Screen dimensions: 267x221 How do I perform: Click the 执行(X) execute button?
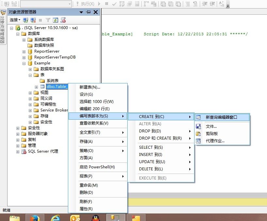coord(85,4)
